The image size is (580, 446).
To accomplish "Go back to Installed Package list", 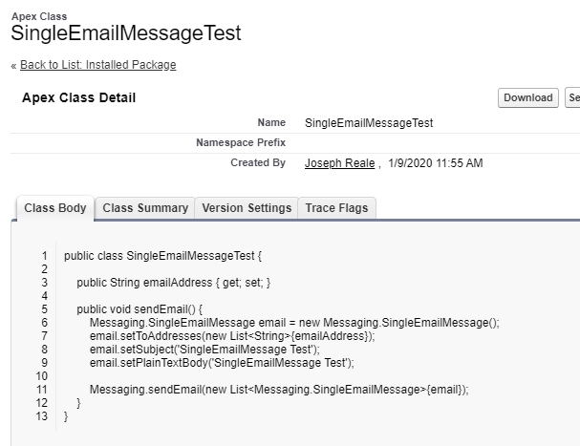I will point(98,65).
